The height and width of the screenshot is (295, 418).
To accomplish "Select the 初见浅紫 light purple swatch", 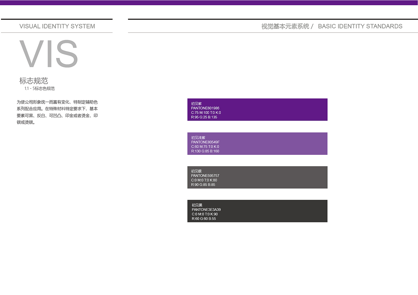I will pyautogui.click(x=257, y=144).
